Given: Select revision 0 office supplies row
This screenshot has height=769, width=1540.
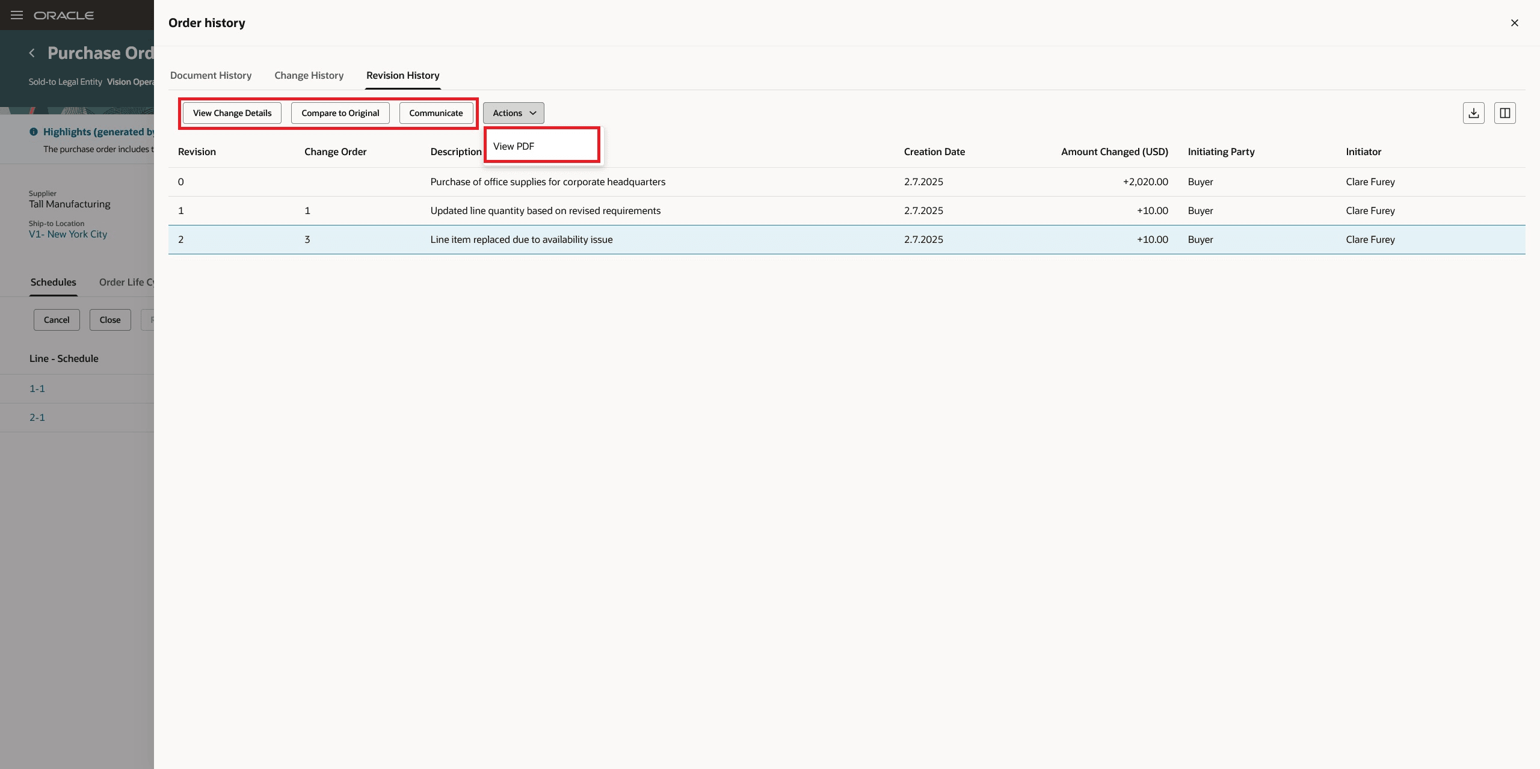Looking at the screenshot, I should click(547, 182).
